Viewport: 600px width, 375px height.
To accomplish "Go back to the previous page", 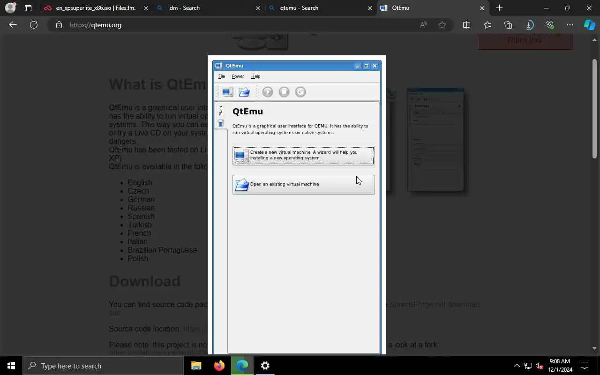I will pos(13,25).
